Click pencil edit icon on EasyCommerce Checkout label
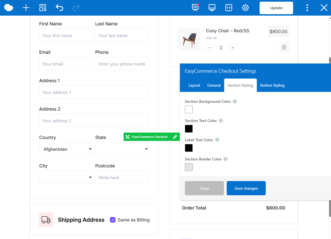Image resolution: width=331 pixels, height=239 pixels. click(175, 137)
